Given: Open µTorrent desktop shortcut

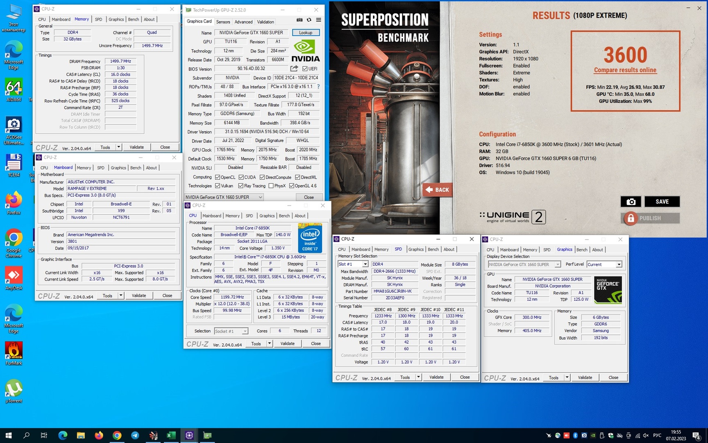Looking at the screenshot, I should coord(14,391).
